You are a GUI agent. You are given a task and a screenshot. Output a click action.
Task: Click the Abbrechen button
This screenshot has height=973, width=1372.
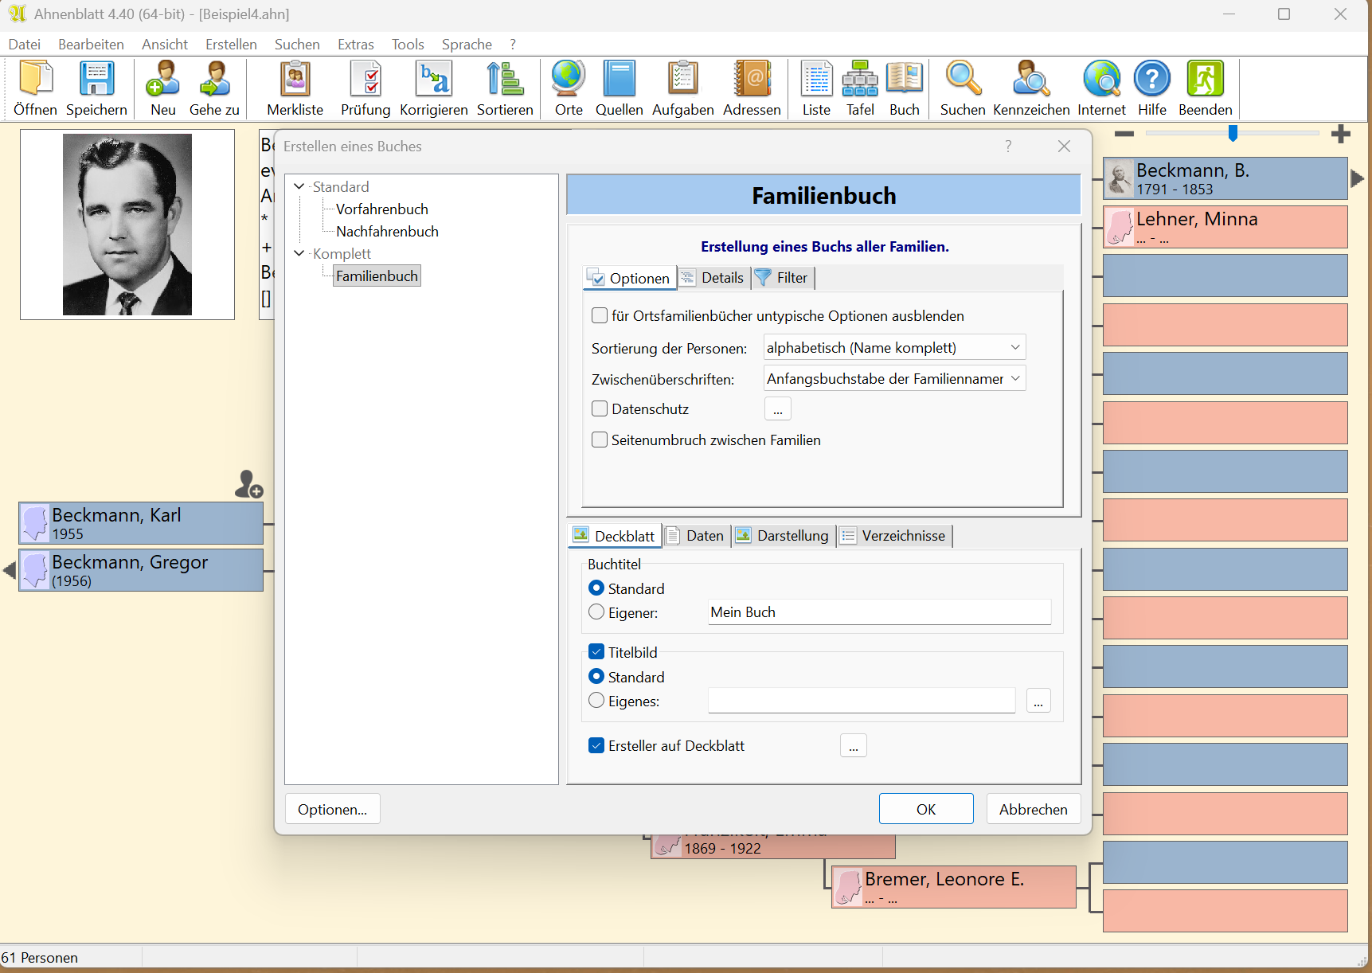(1033, 809)
